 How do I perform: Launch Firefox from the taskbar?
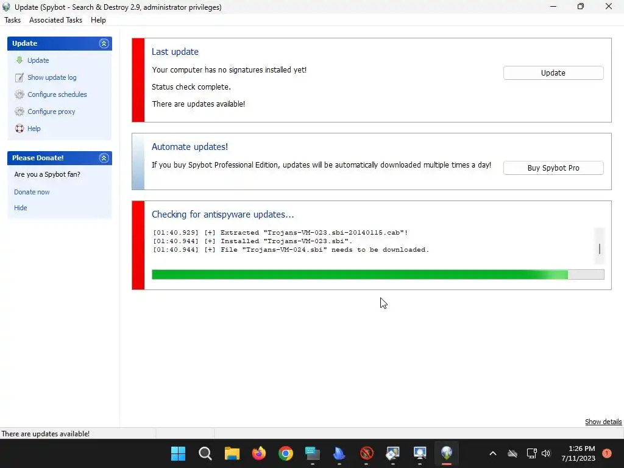tap(258, 453)
